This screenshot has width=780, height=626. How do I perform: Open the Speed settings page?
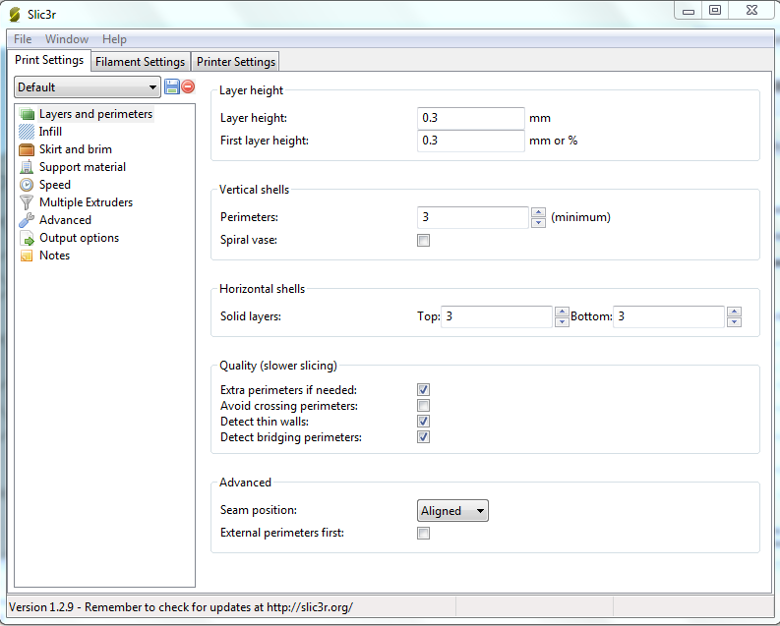tap(55, 185)
